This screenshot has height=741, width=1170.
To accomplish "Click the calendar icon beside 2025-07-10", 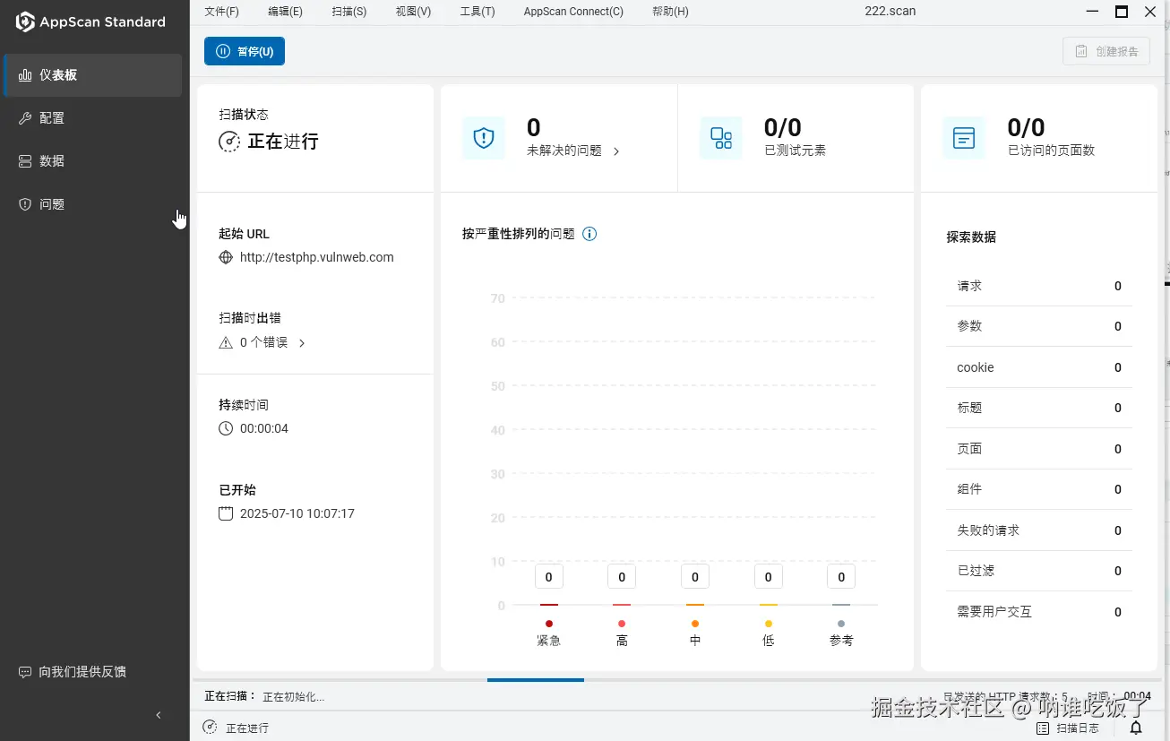I will point(226,513).
